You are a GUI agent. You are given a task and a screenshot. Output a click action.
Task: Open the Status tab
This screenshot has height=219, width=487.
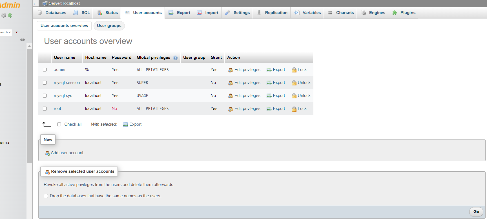[107, 13]
